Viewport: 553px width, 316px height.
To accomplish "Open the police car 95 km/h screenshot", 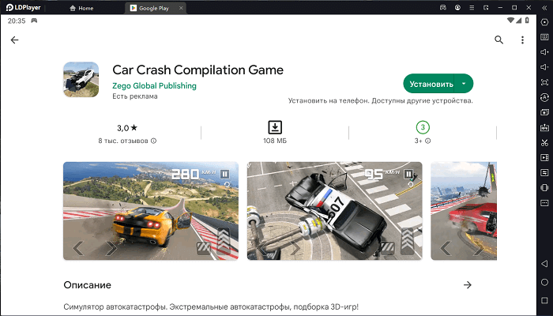I will 334,211.
